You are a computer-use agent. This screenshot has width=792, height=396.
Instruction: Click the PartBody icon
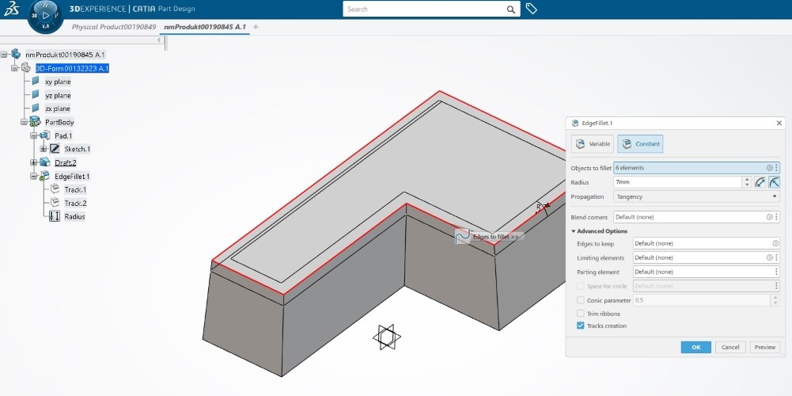tap(35, 122)
